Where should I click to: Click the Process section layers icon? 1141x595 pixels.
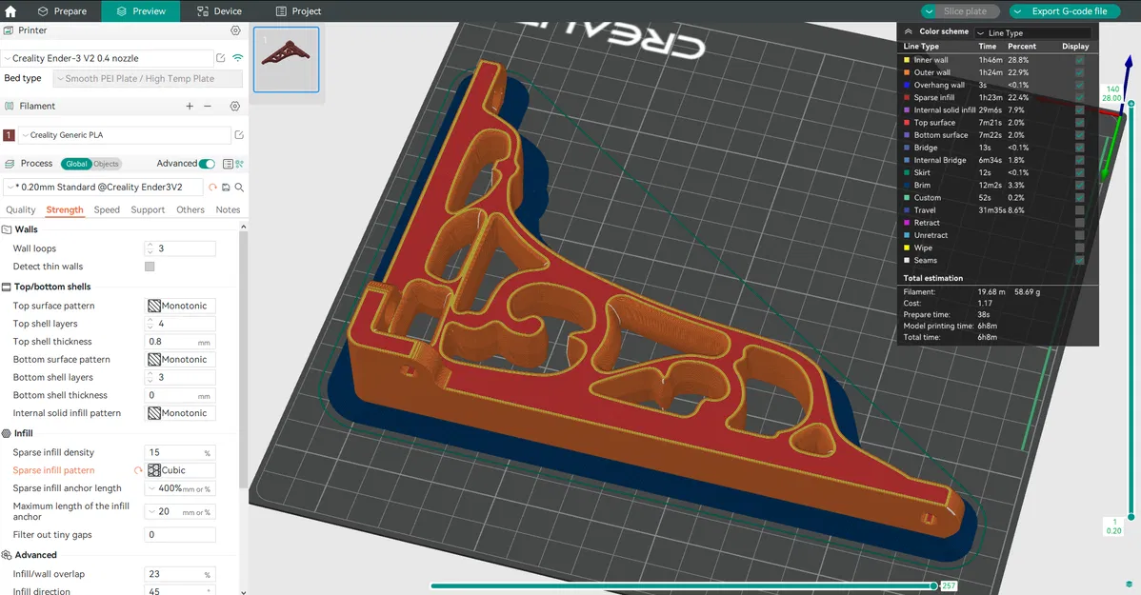click(9, 164)
